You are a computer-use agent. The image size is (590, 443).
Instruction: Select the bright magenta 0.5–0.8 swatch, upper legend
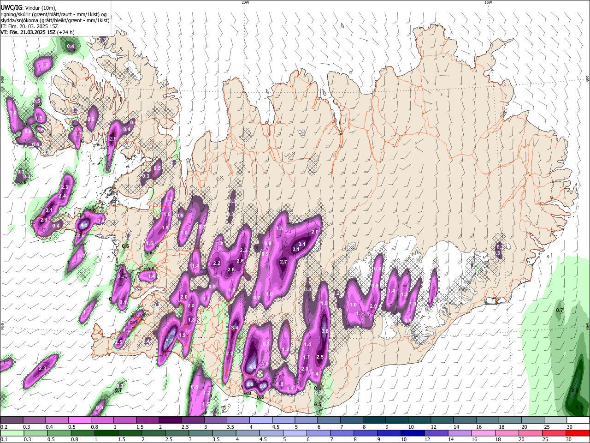coord(80,420)
